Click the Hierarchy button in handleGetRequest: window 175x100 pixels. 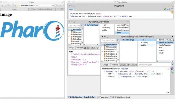(114, 65)
